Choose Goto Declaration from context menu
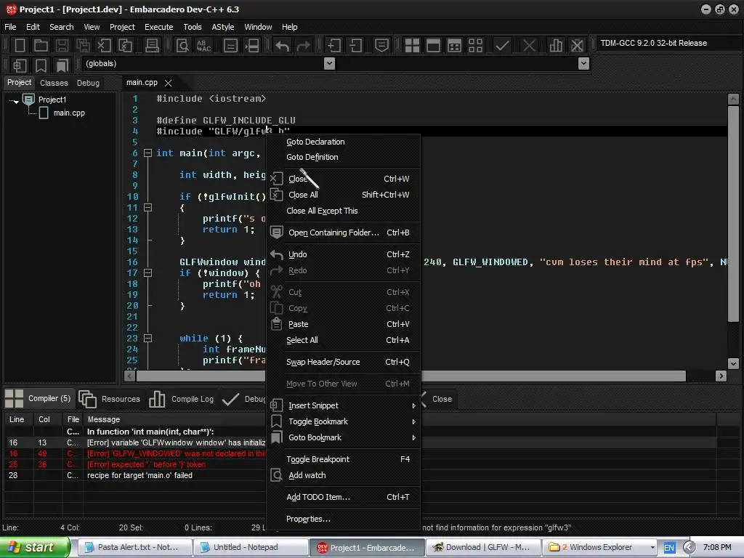The image size is (744, 558). click(x=343, y=142)
